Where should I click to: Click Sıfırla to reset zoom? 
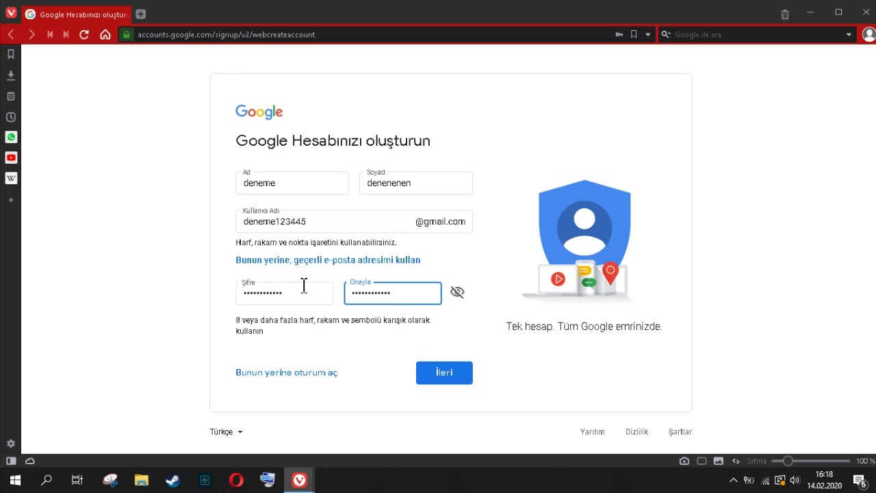[757, 461]
